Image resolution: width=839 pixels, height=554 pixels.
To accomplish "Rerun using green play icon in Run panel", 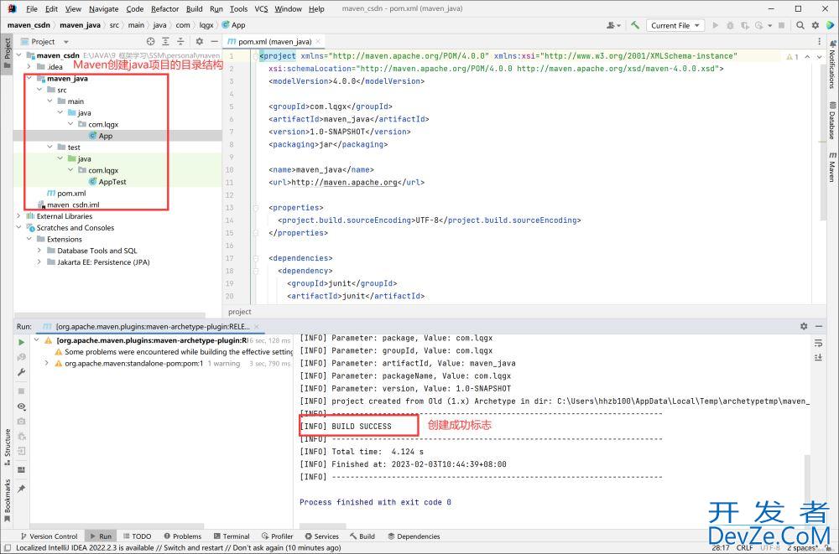I will 22,342.
